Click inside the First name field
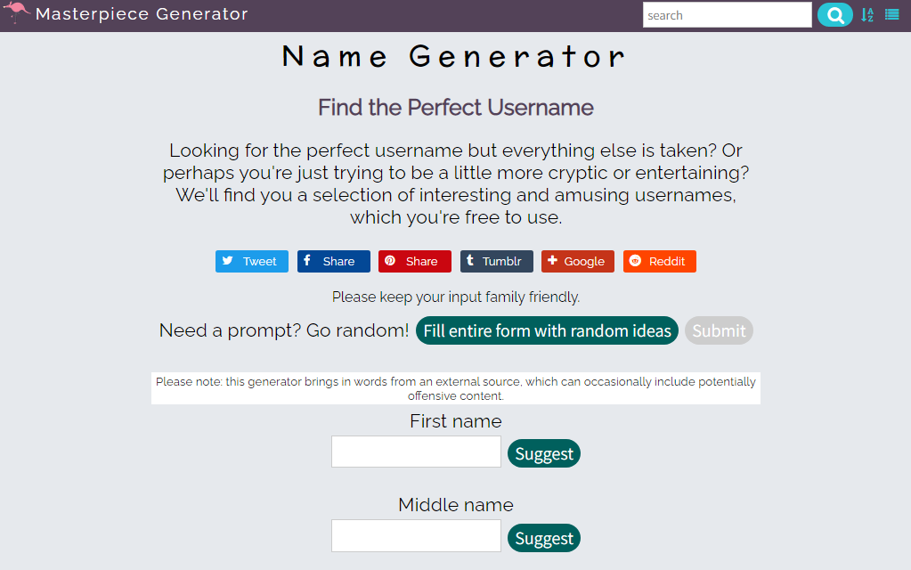 415,452
